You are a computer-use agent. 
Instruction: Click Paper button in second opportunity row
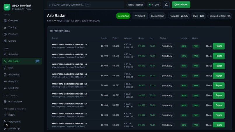tap(219, 56)
